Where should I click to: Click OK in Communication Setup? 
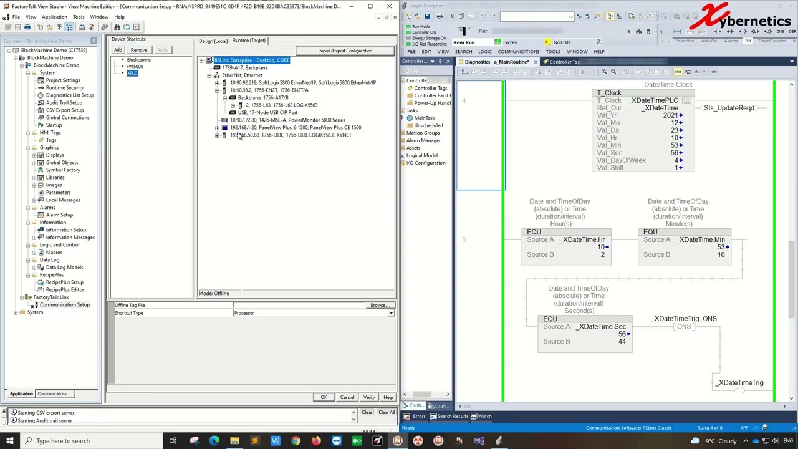[x=324, y=397]
